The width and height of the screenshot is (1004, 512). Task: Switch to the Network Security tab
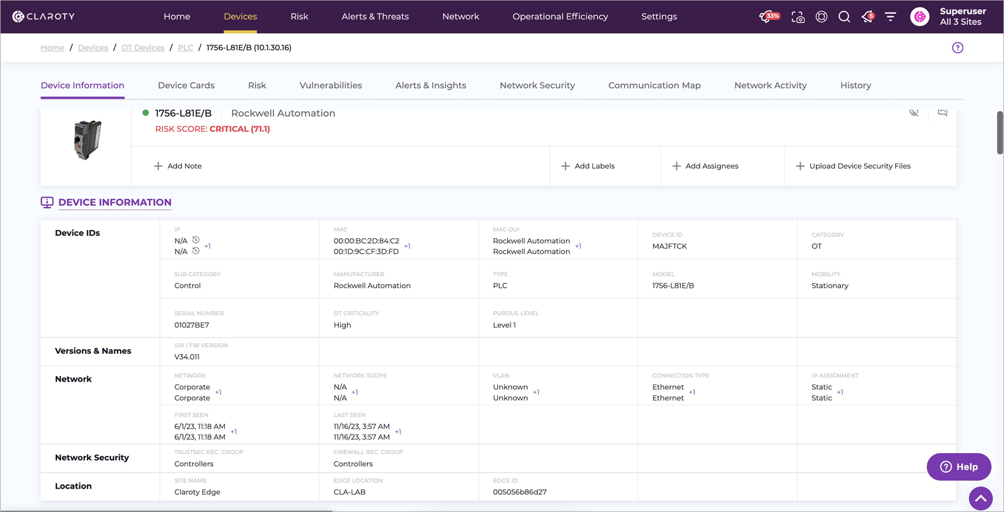(x=537, y=86)
